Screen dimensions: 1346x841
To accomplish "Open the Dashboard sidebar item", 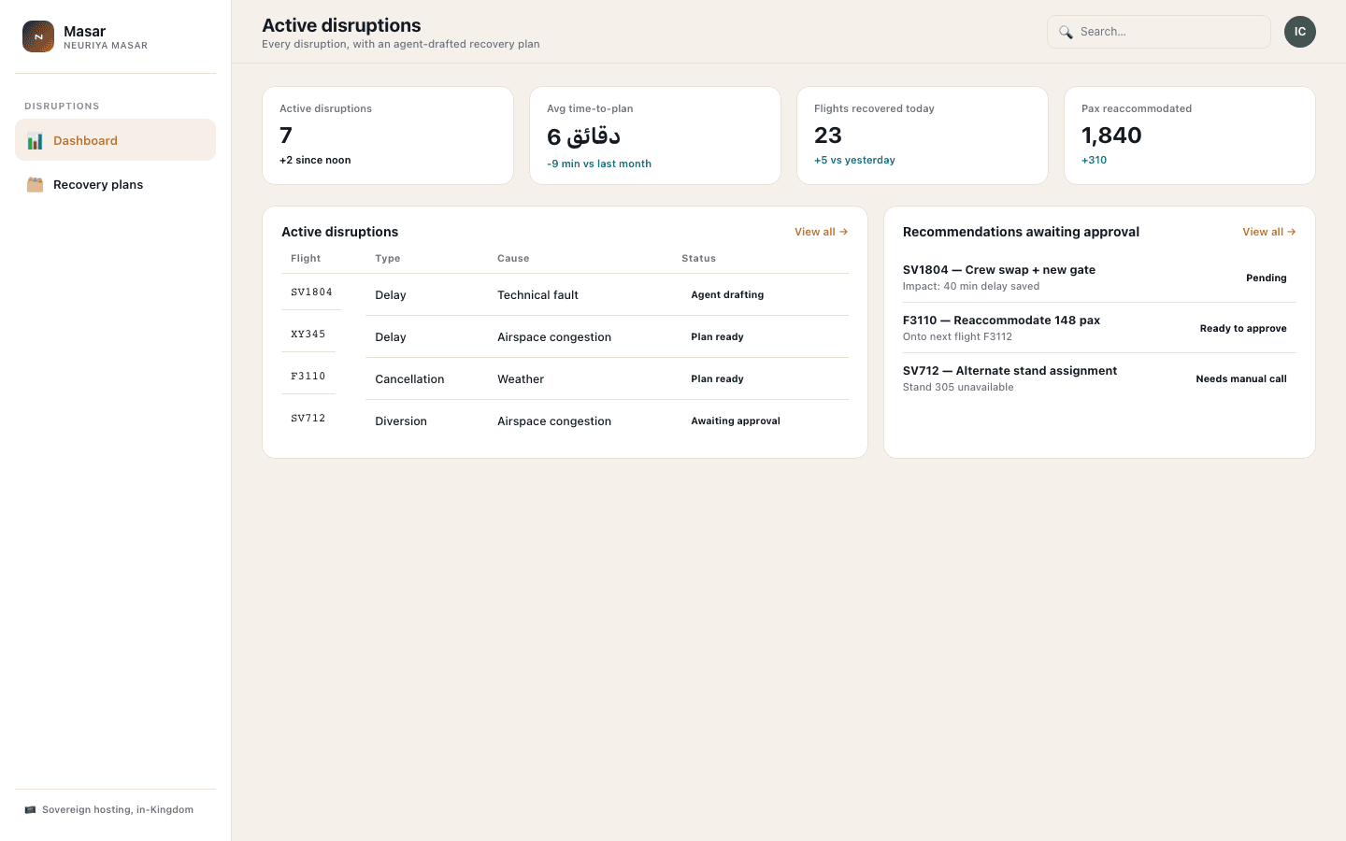I will pos(116,140).
